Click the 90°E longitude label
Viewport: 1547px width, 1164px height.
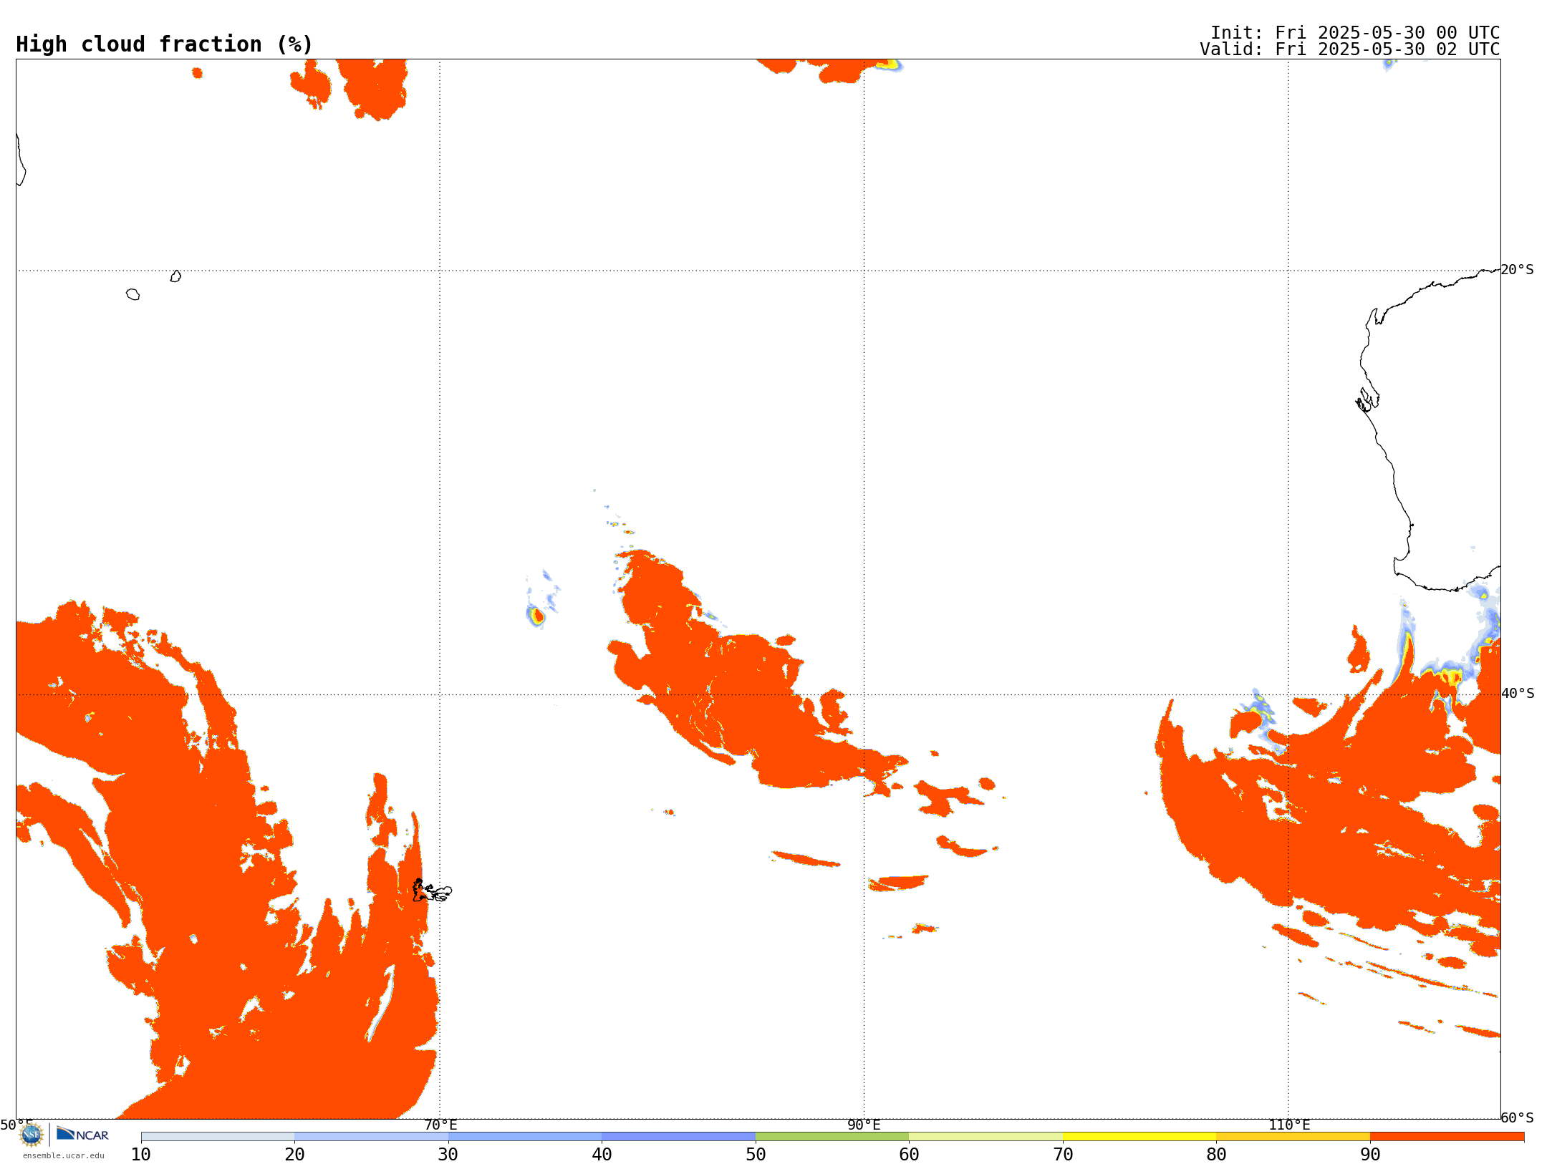click(x=864, y=1125)
